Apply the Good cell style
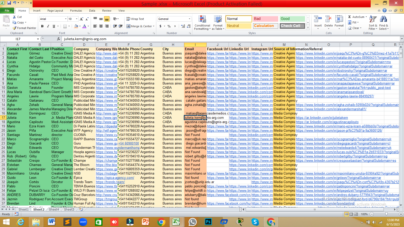Image resolution: width=404 pixels, height=227 pixels. (x=292, y=19)
